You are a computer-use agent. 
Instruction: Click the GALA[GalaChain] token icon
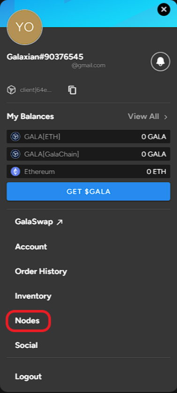15,154
